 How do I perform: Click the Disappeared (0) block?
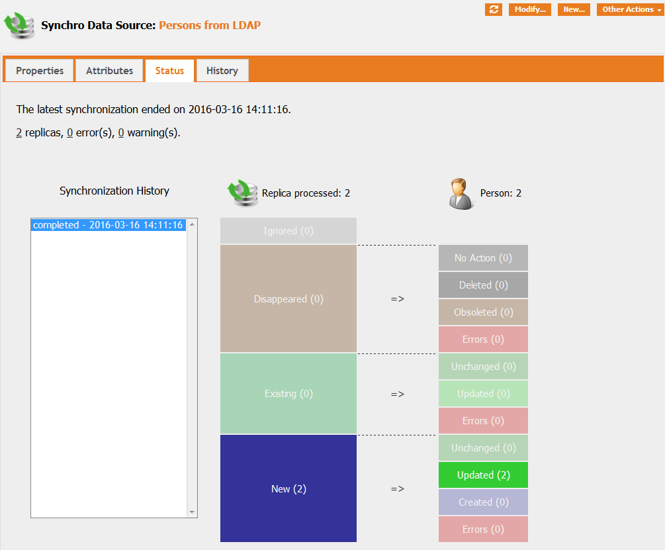288,298
